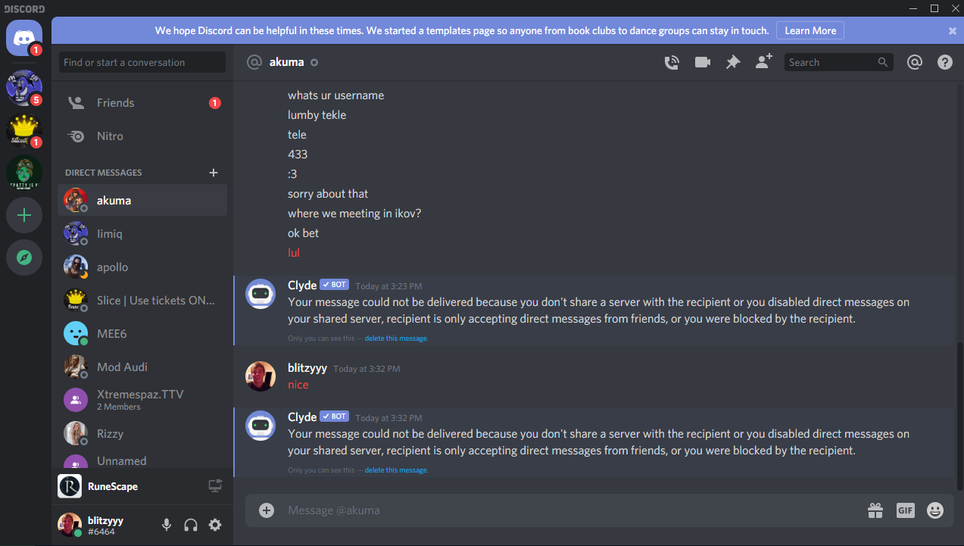
Task: Open pinned messages
Action: pyautogui.click(x=733, y=63)
